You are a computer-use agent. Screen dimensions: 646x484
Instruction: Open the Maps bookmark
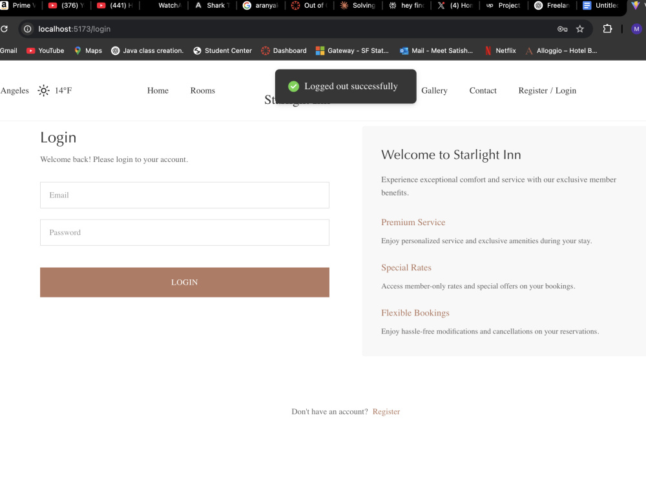(x=88, y=50)
